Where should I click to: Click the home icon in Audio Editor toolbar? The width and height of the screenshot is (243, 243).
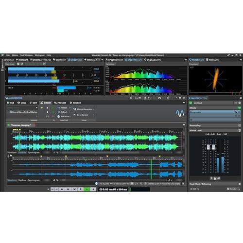pyautogui.click(x=131, y=98)
